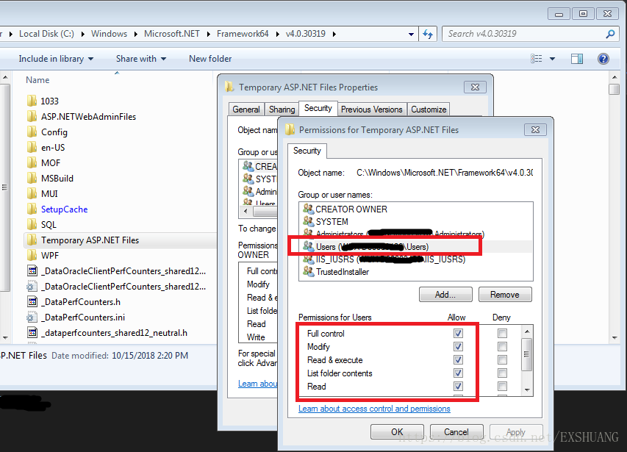Click the Explorer help icon
627x452 pixels.
pos(603,59)
